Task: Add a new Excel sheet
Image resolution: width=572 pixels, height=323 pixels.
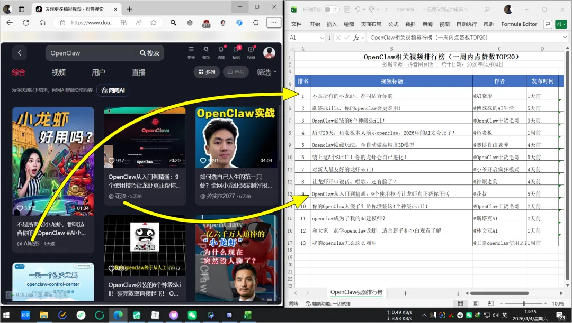Action: (405, 293)
